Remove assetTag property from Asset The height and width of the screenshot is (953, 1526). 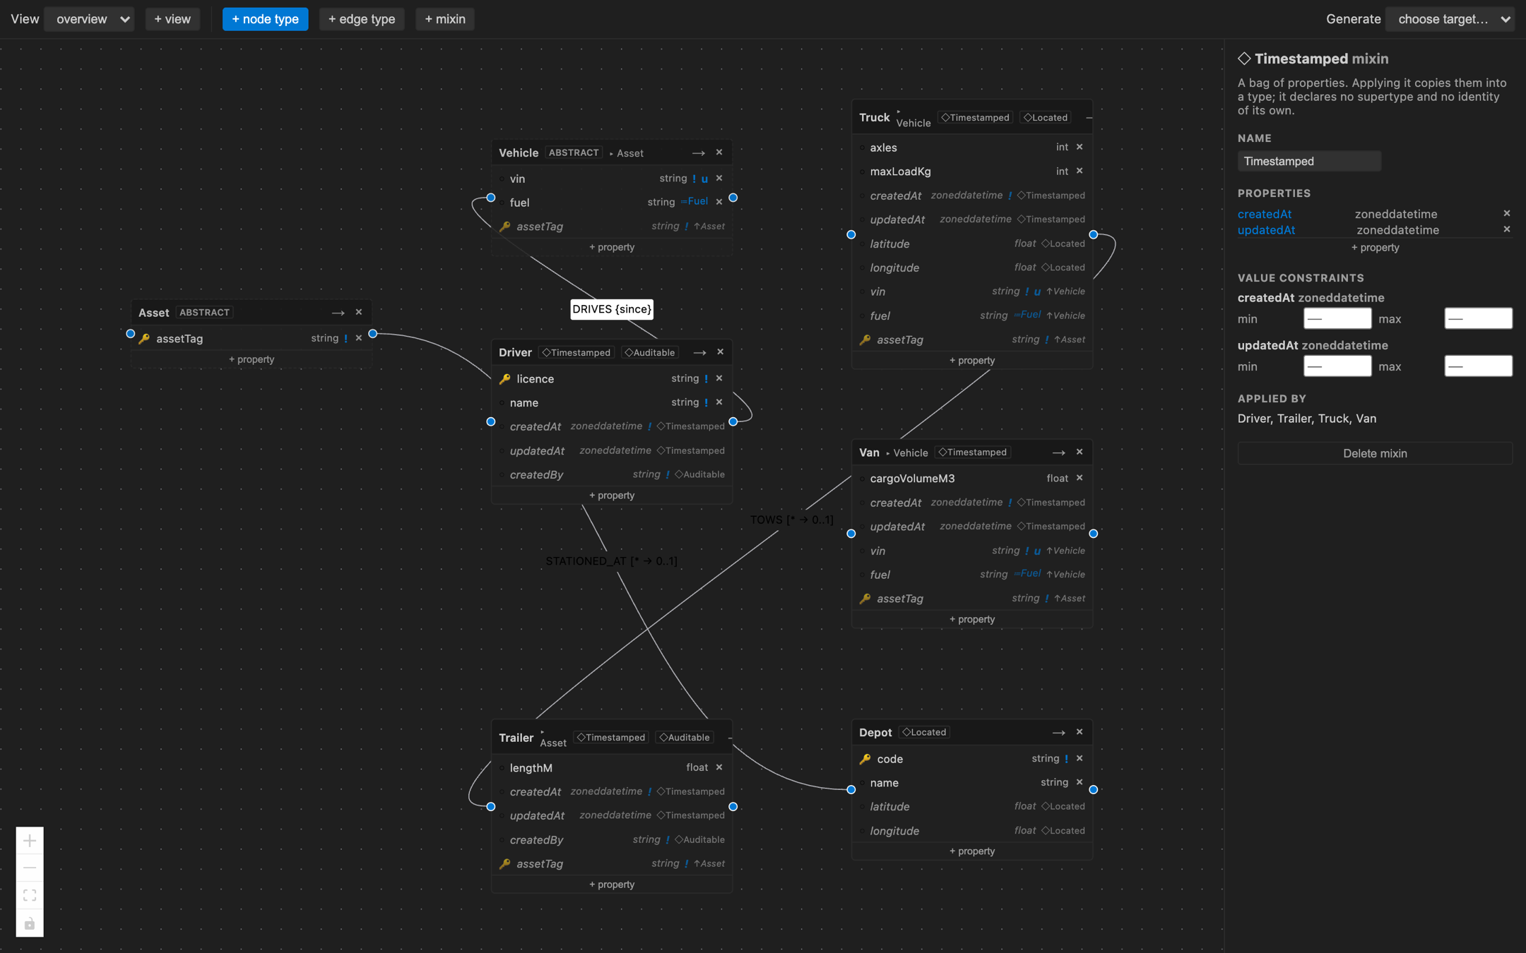click(359, 338)
